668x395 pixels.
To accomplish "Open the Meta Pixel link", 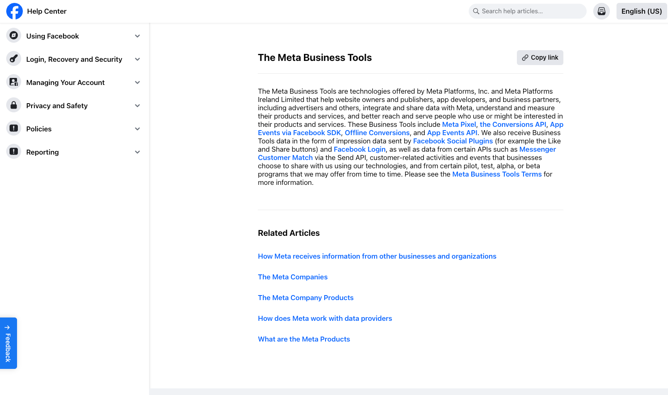I will click(x=459, y=124).
